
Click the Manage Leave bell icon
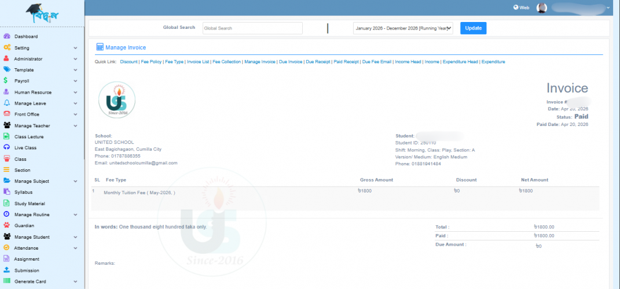click(x=7, y=103)
